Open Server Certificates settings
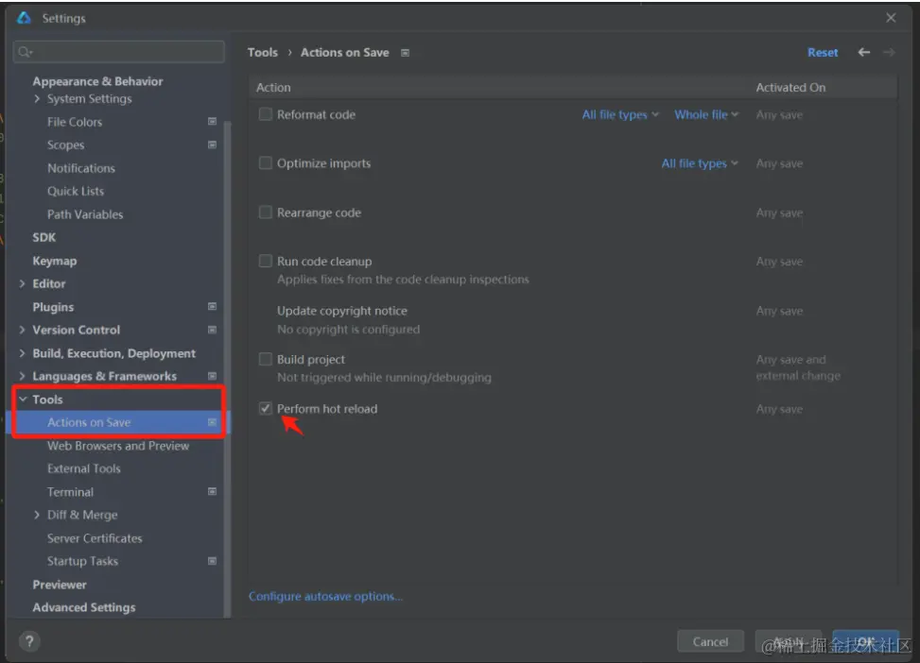This screenshot has height=663, width=920. click(95, 538)
